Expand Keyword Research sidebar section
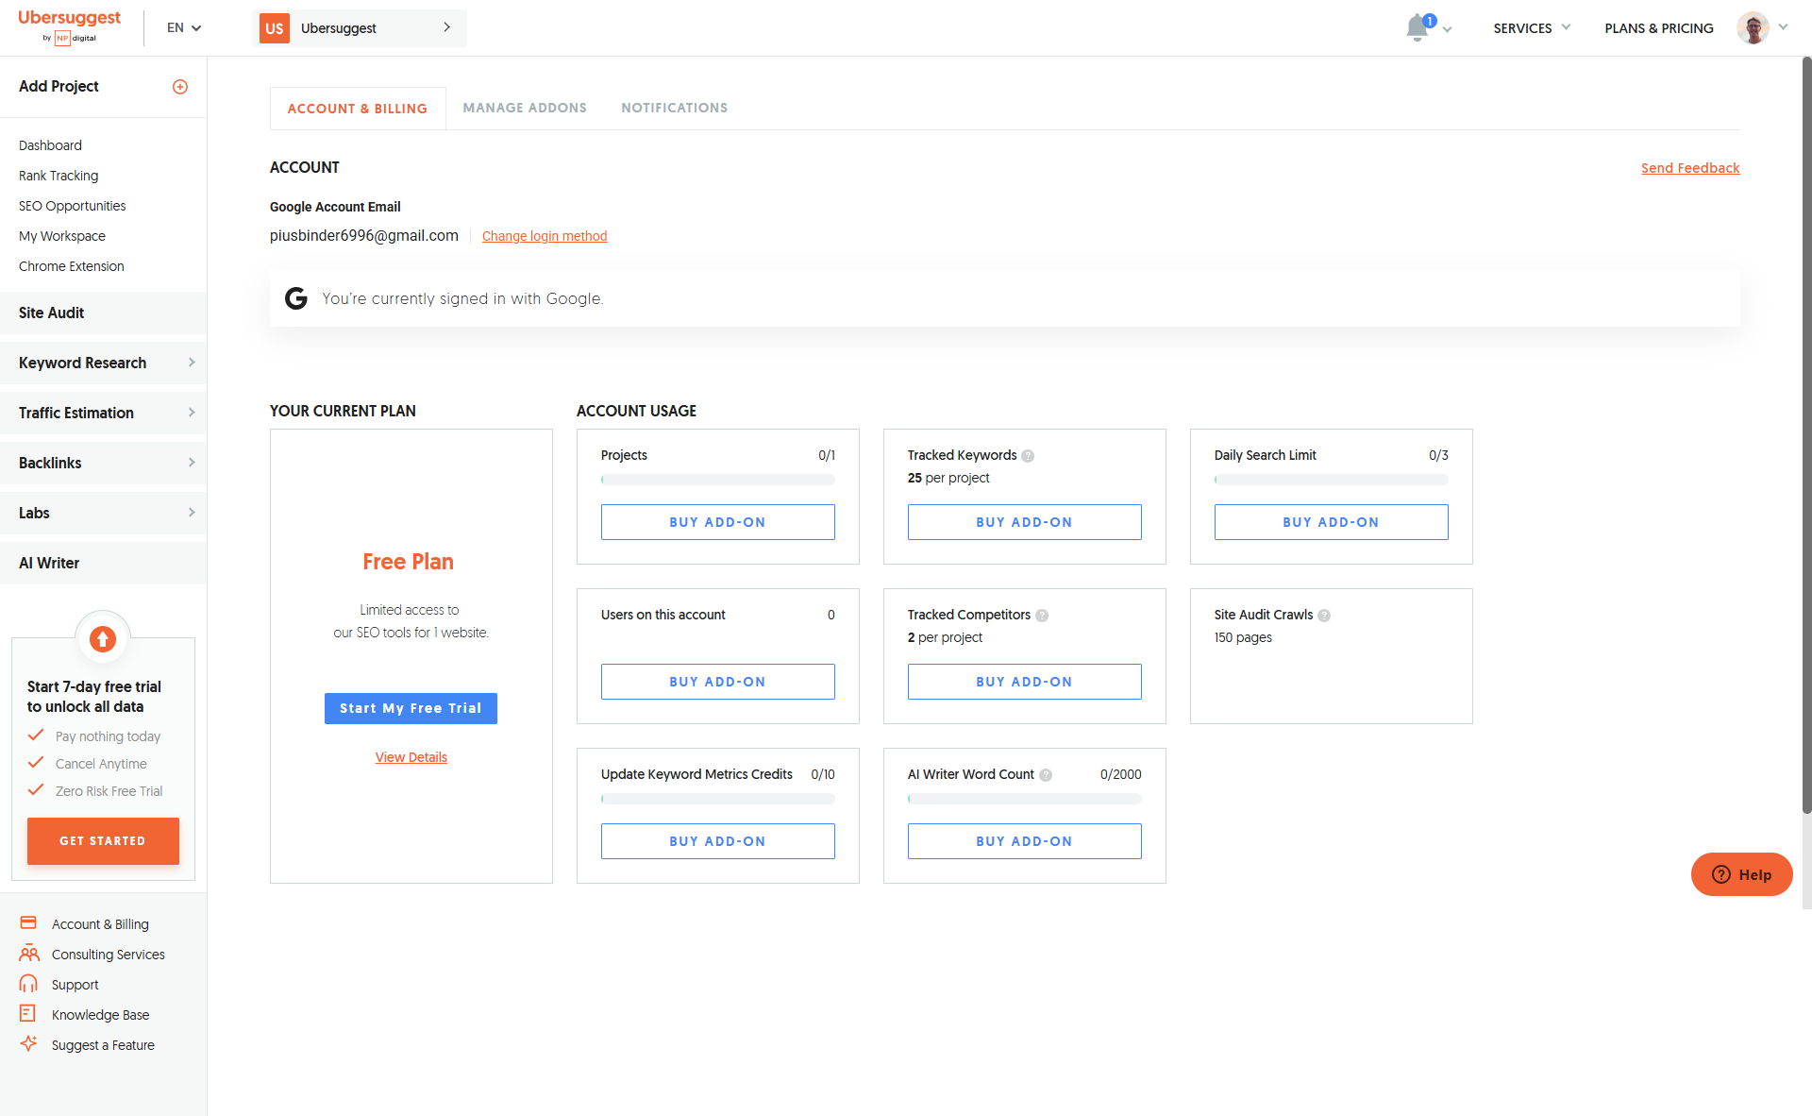This screenshot has height=1116, width=1812. coord(103,363)
